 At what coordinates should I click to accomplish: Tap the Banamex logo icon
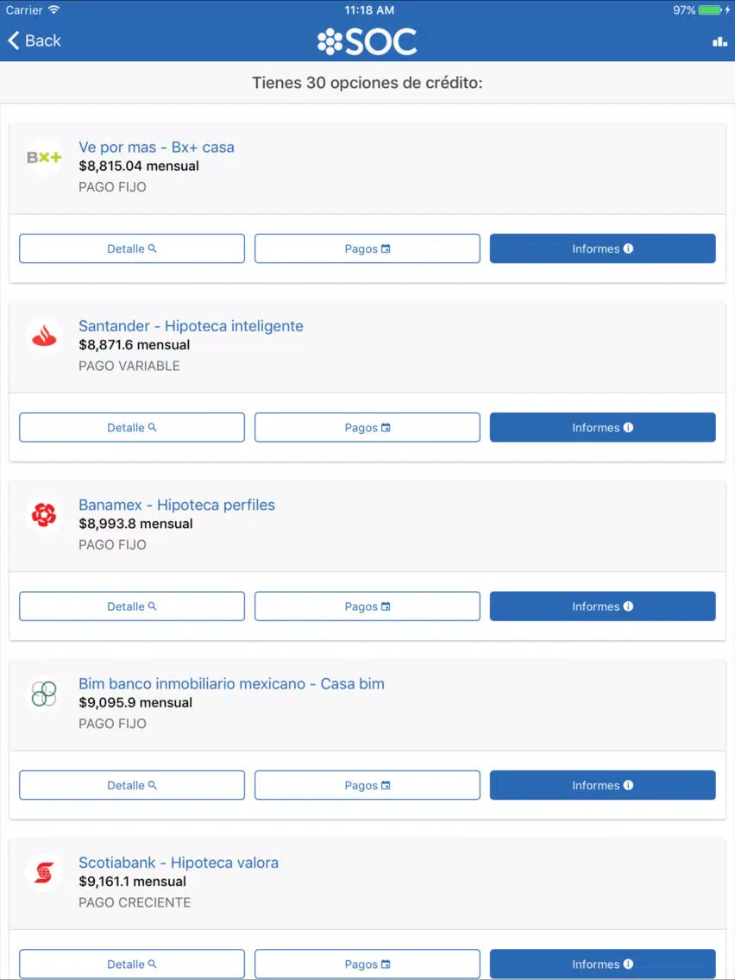44,515
